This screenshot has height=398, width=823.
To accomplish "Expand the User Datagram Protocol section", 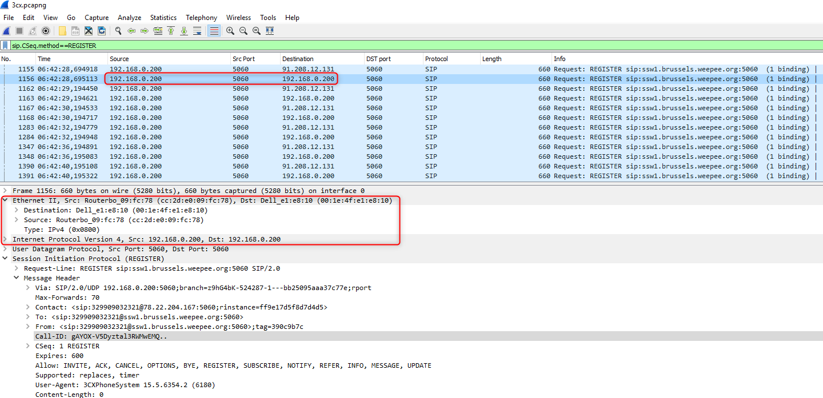I will [x=5, y=249].
